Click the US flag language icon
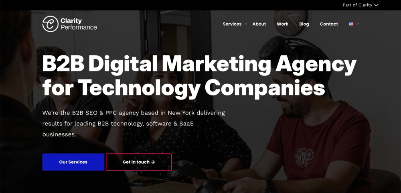Screen dimensions: 401x193 [351, 24]
